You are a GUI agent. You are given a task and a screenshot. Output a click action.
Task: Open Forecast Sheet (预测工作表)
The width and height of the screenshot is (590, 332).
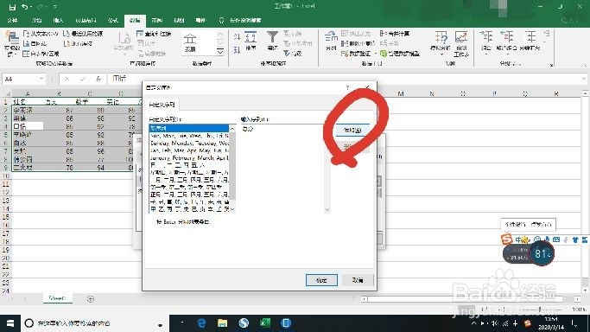(x=461, y=44)
